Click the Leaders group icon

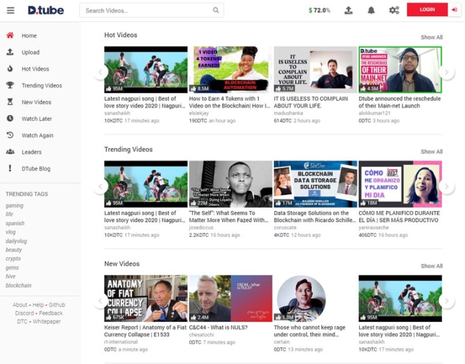pyautogui.click(x=10, y=152)
